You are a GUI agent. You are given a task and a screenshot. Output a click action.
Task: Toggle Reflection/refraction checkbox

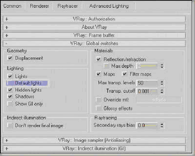98,59
